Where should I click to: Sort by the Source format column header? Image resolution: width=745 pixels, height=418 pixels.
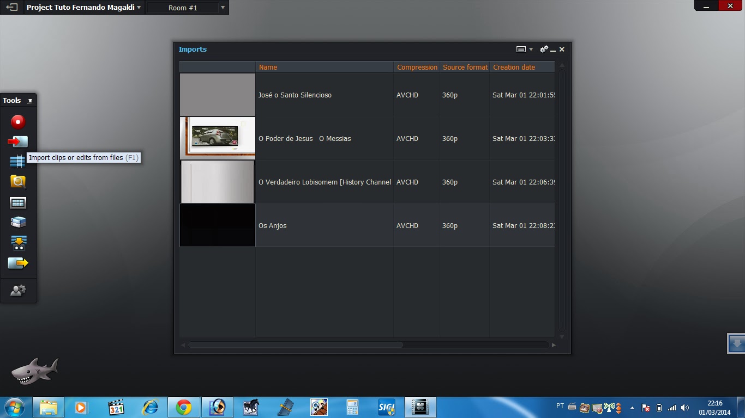pos(465,67)
